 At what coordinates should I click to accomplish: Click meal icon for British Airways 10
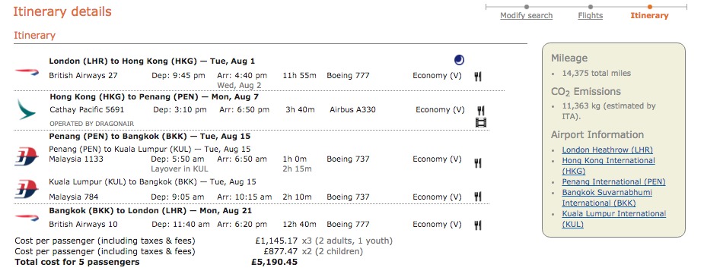(x=478, y=225)
